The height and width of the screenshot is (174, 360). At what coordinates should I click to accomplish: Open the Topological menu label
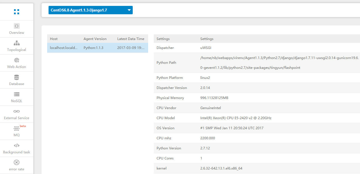[17, 50]
